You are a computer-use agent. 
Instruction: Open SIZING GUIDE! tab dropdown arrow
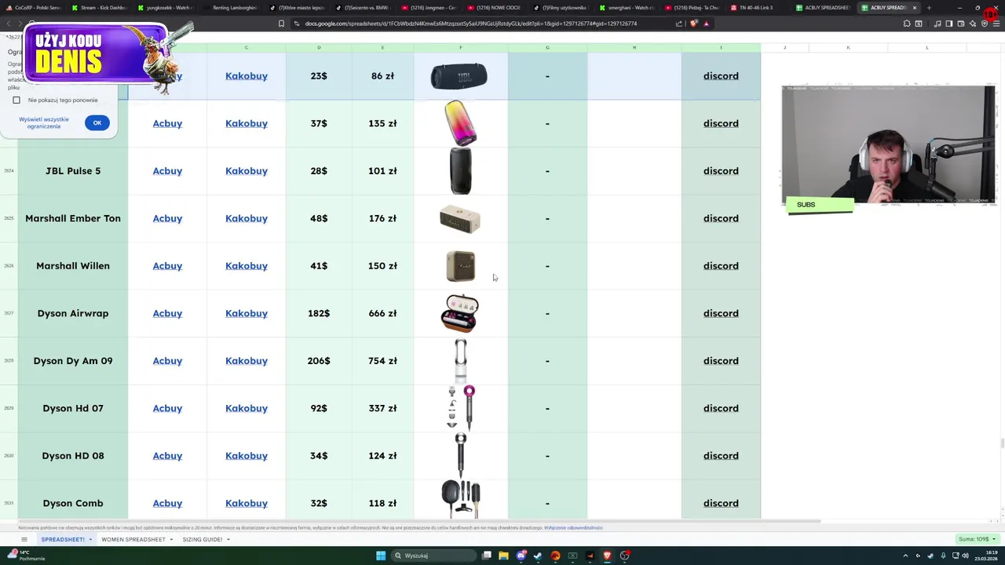(x=228, y=540)
